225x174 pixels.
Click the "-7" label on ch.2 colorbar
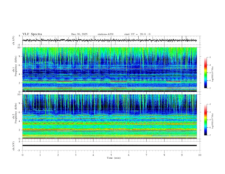pyautogui.click(x=210, y=135)
